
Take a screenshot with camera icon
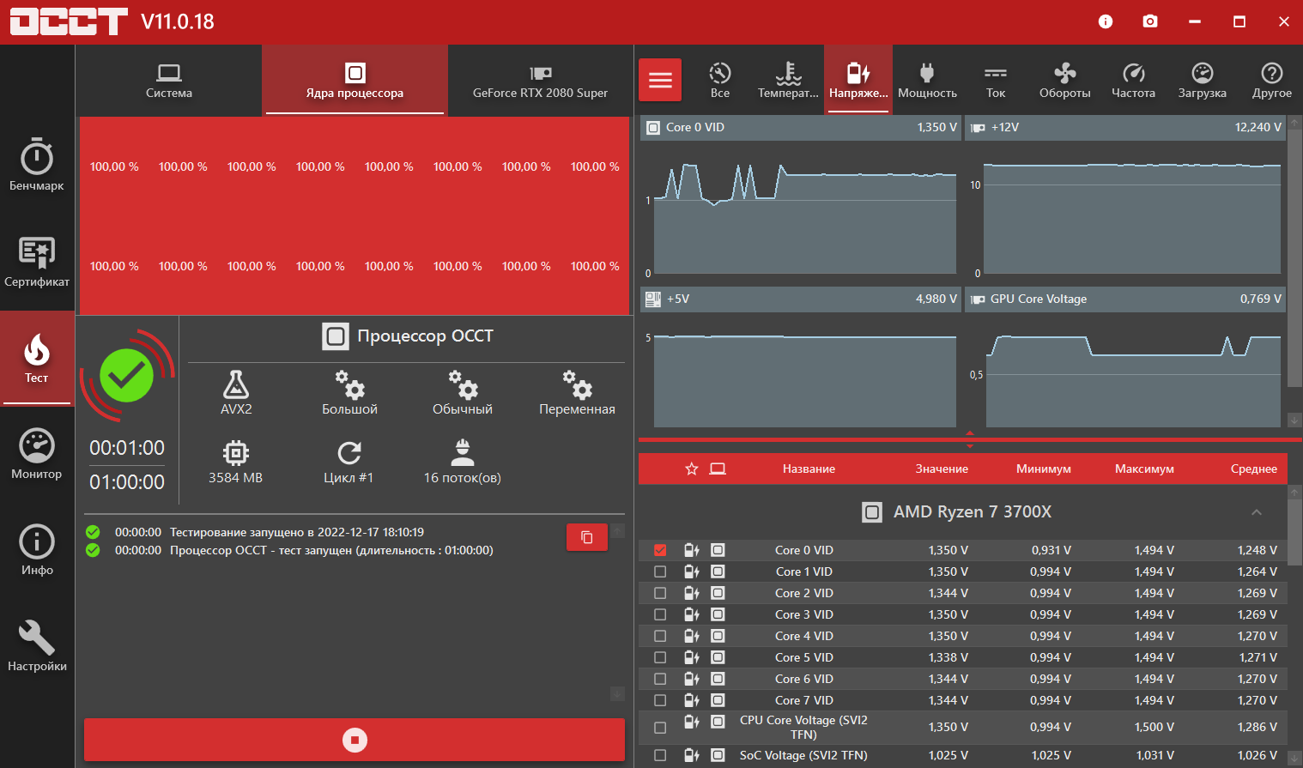point(1150,21)
